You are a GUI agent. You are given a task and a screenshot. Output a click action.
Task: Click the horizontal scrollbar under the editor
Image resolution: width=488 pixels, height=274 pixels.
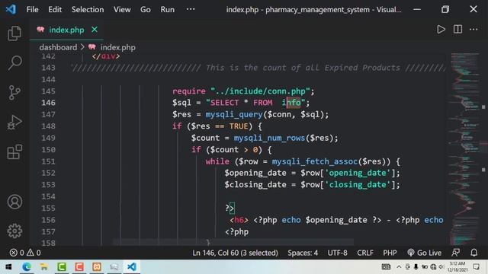coord(233,242)
